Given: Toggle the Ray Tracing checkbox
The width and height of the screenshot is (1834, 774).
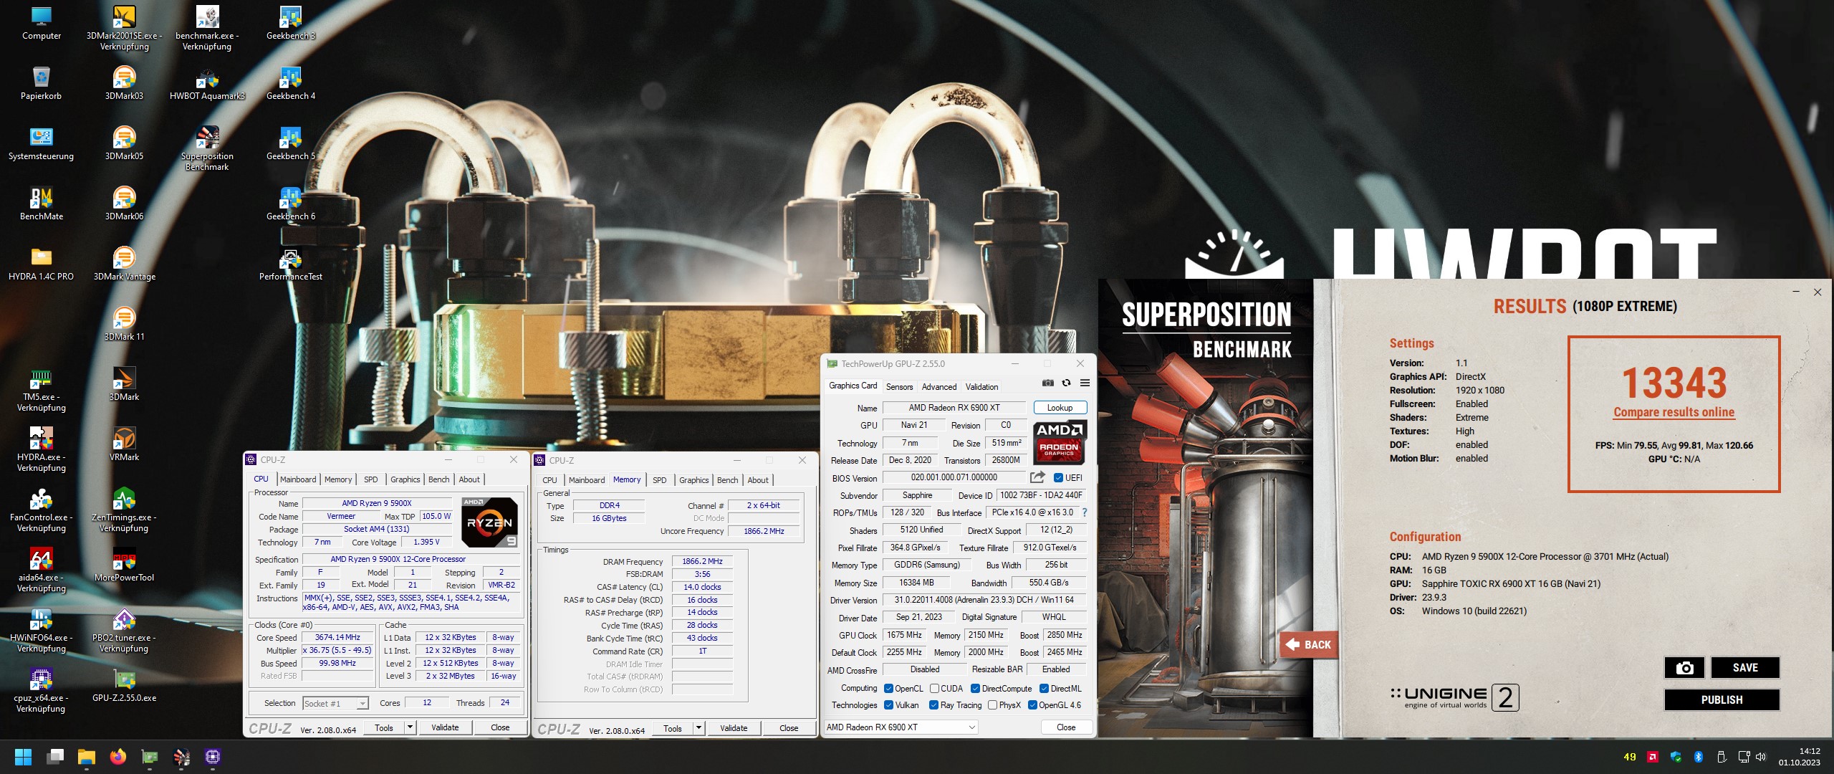Looking at the screenshot, I should tap(933, 705).
